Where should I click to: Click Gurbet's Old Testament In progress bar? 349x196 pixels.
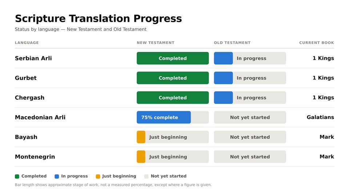250,78
